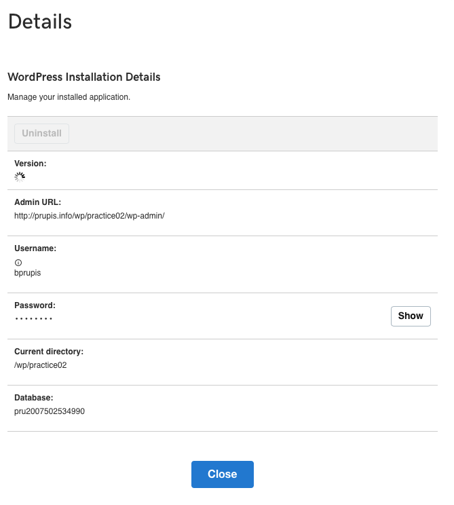Click the Details page heading
Screen dimensions: 454x505
point(39,22)
